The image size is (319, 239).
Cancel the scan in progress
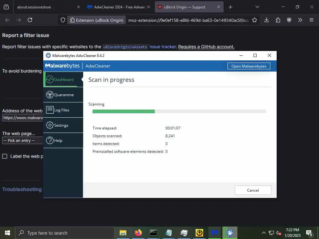pyautogui.click(x=253, y=190)
